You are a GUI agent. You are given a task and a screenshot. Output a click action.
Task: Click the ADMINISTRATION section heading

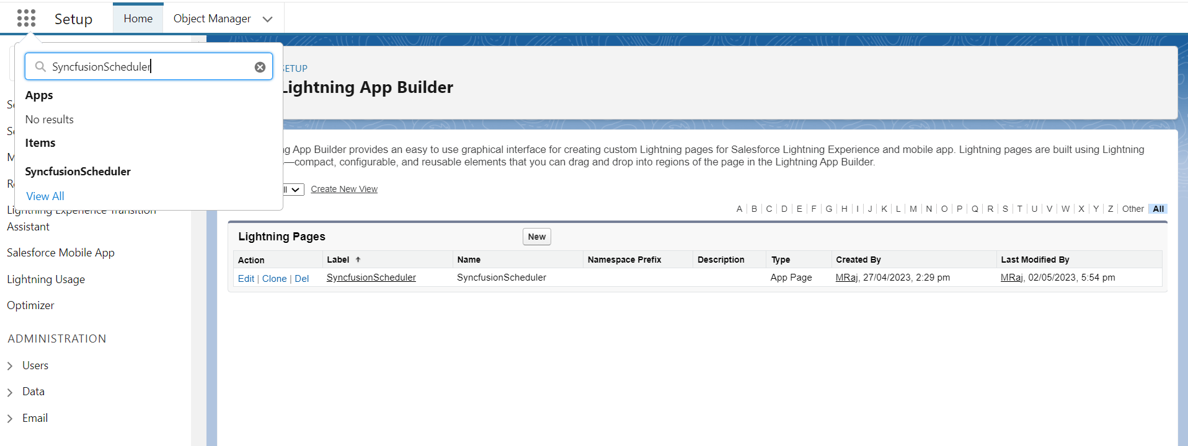(x=57, y=339)
